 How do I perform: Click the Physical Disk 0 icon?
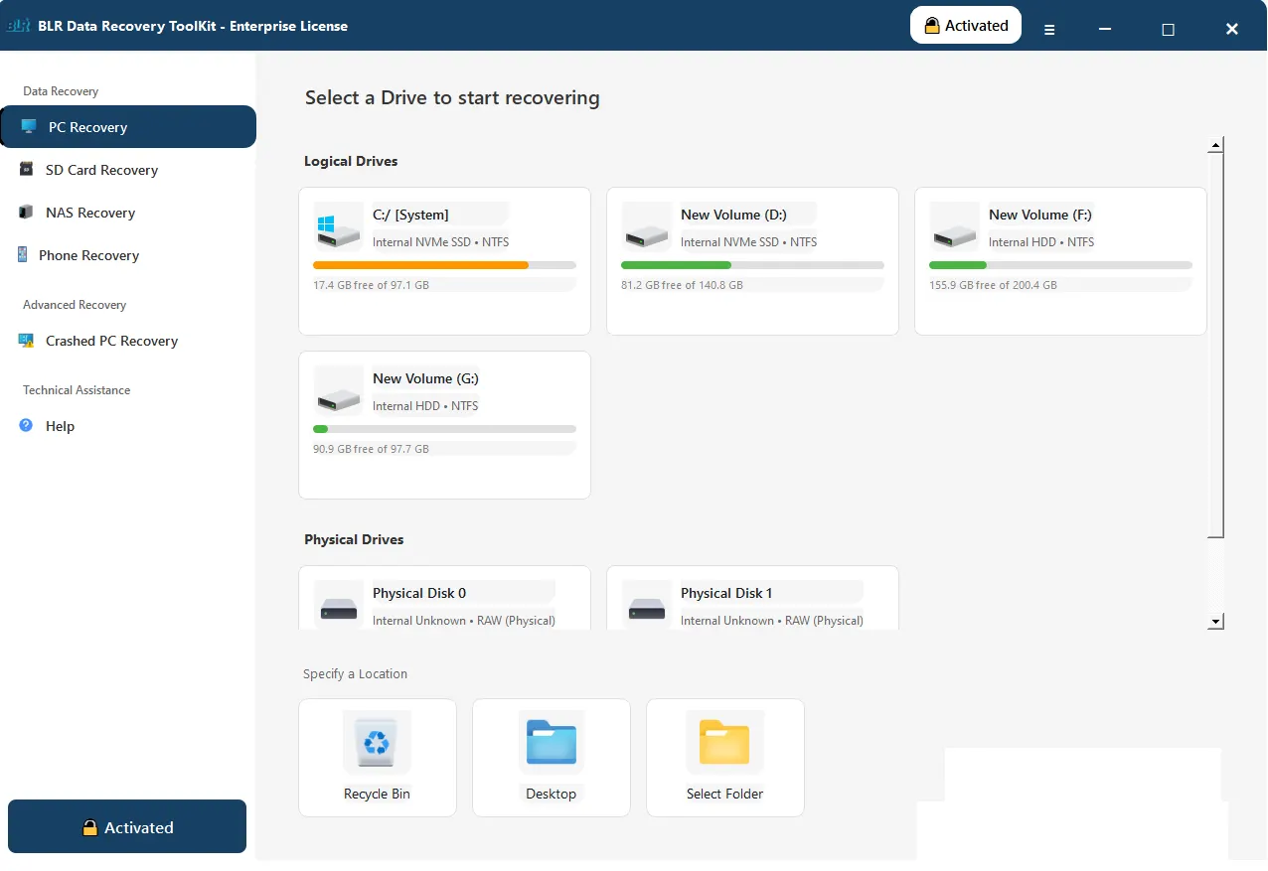(x=339, y=606)
